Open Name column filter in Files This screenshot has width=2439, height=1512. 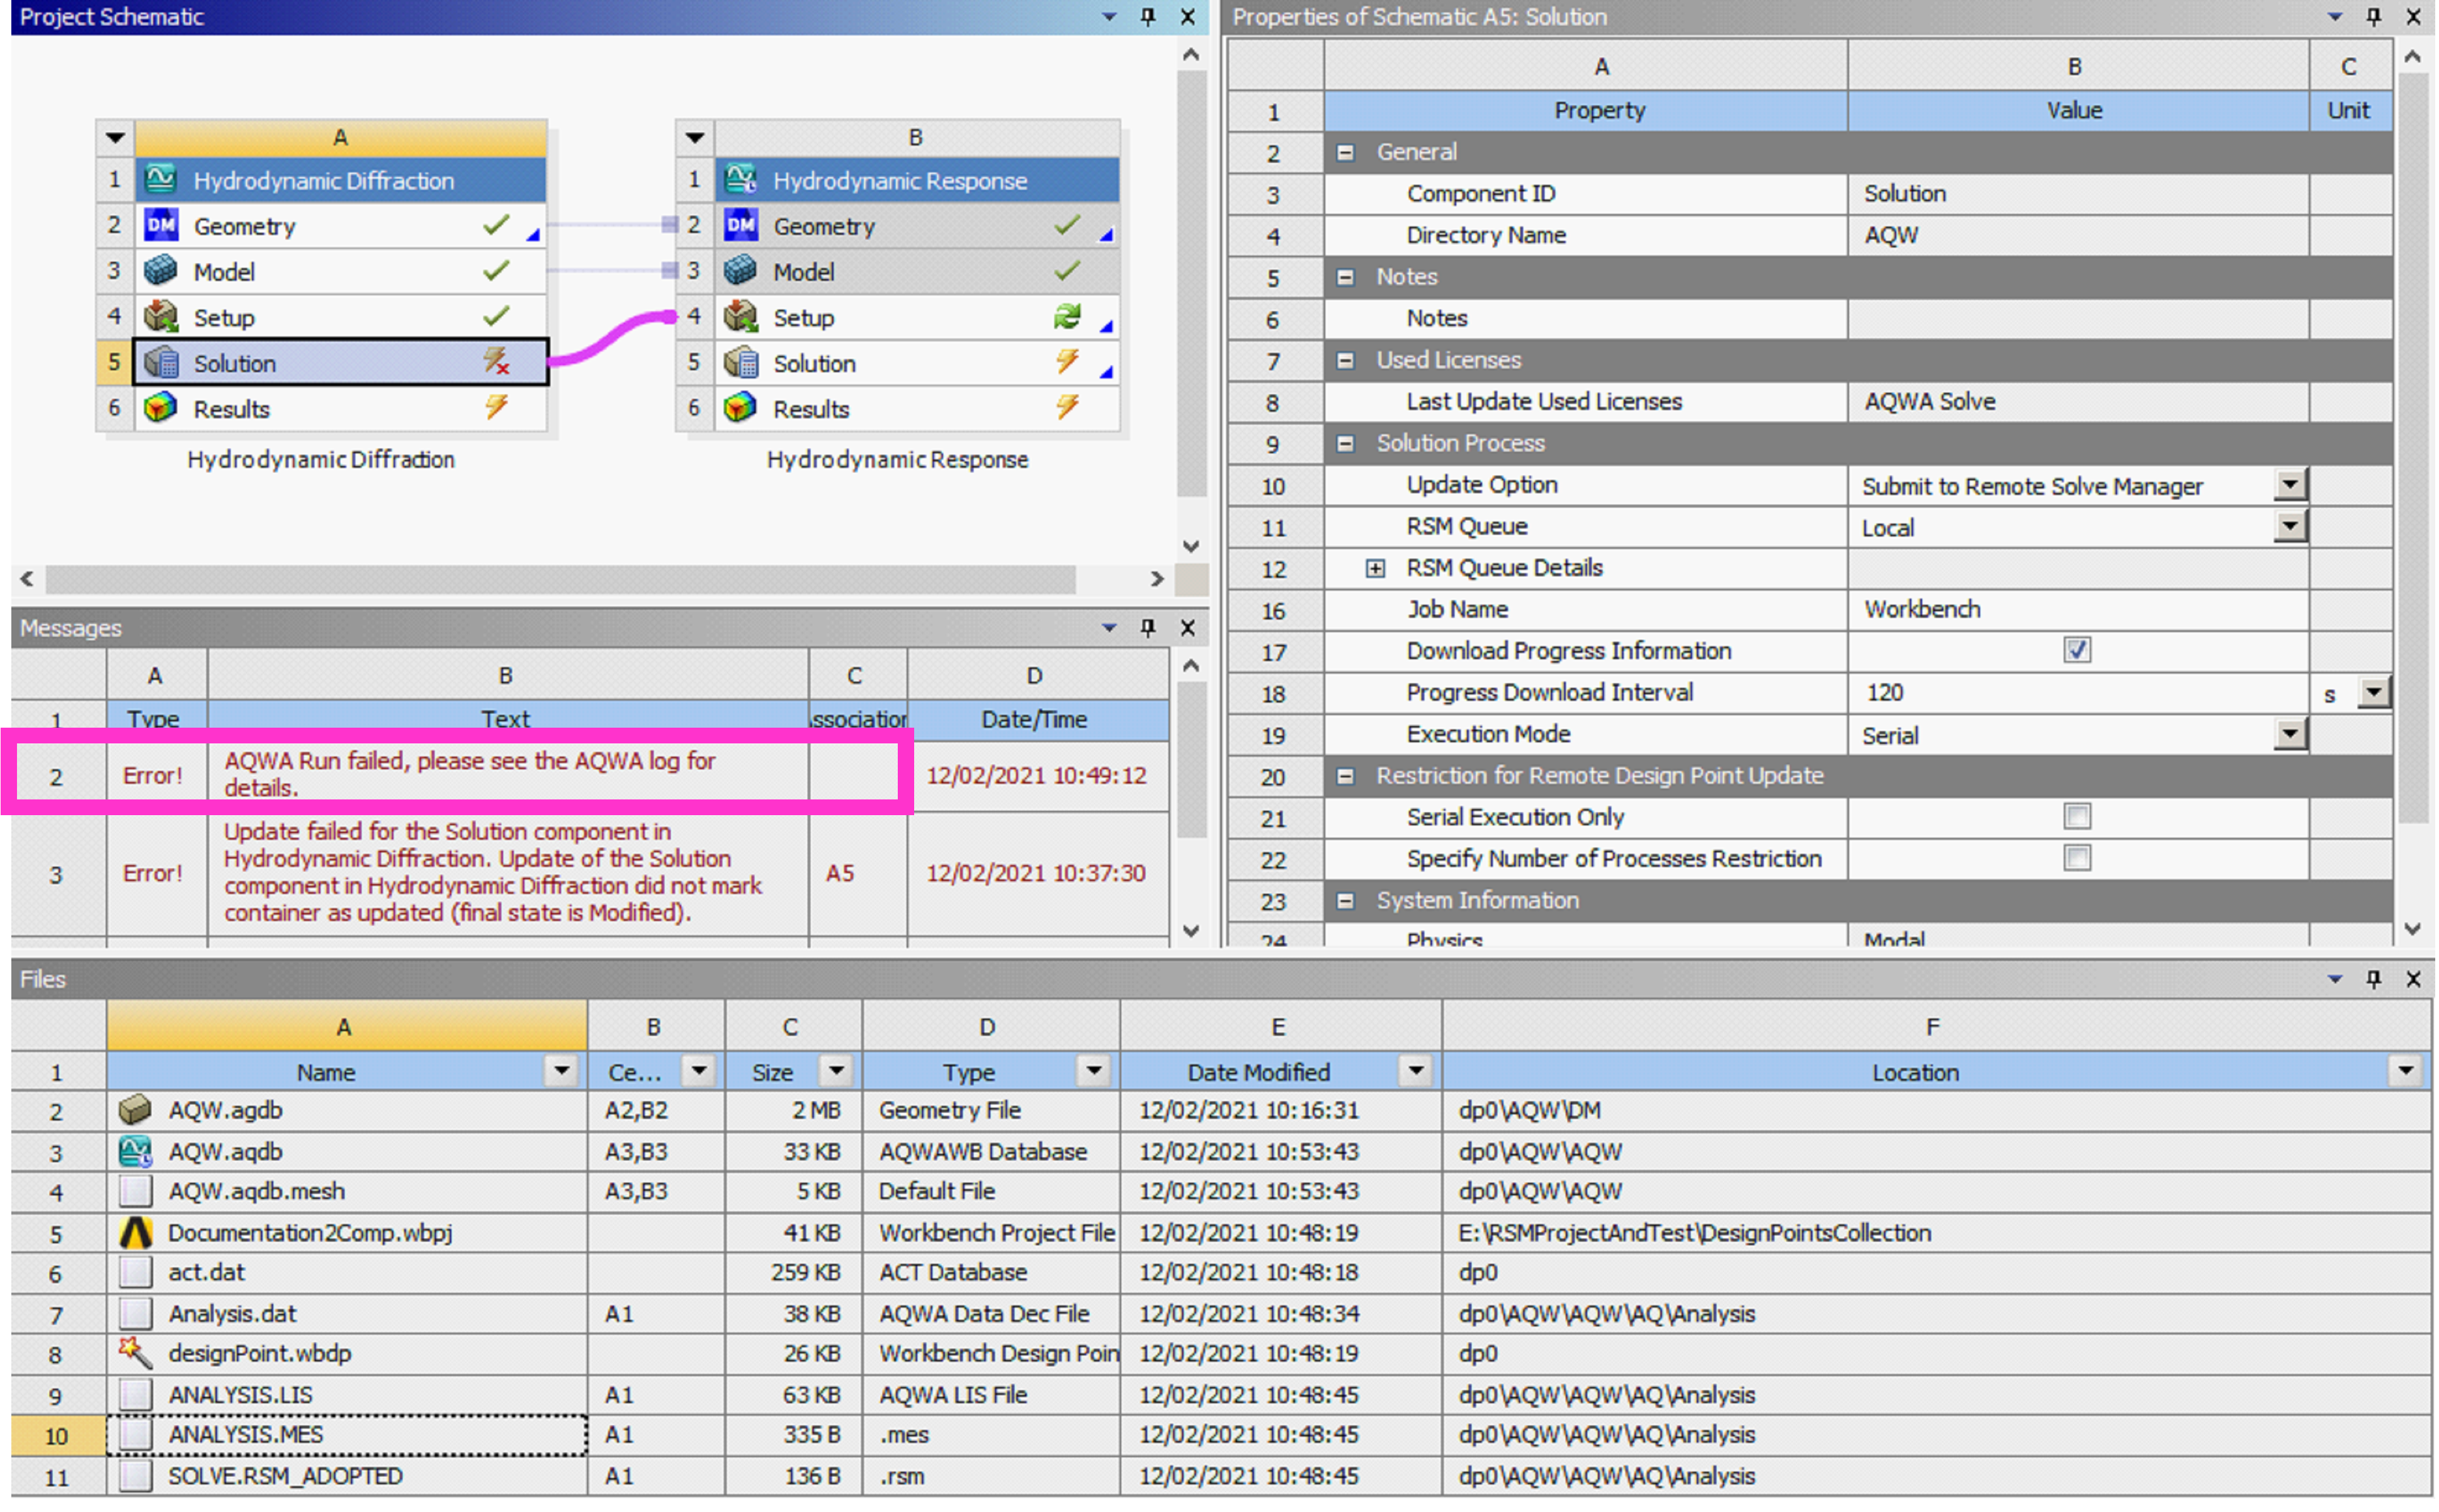(562, 1071)
